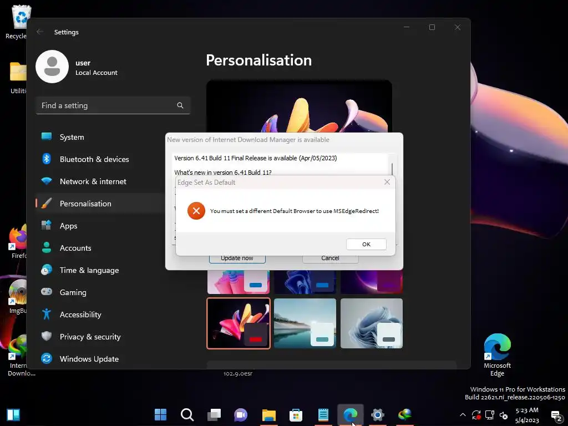This screenshot has height=426, width=568.
Task: Click the MSEdgeRedirect error message text
Action: [294, 211]
